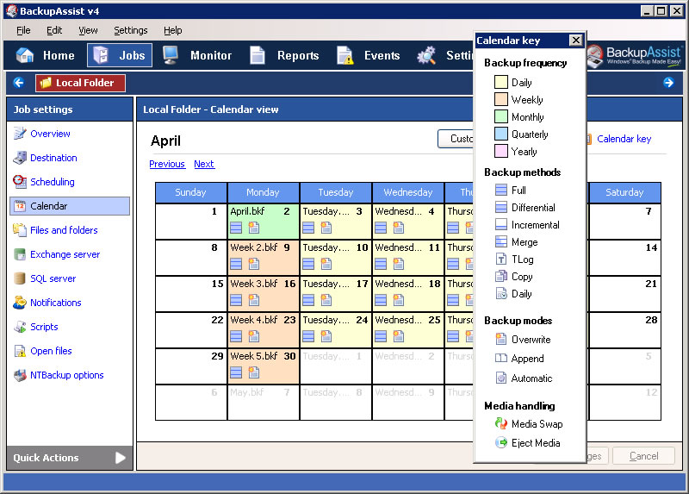This screenshot has height=494, width=689.
Task: Click the Calendar key link
Action: coord(624,139)
